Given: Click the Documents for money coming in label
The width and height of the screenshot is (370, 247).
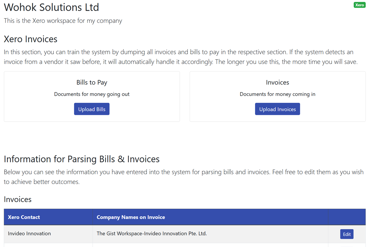Looking at the screenshot, I should pos(277,94).
